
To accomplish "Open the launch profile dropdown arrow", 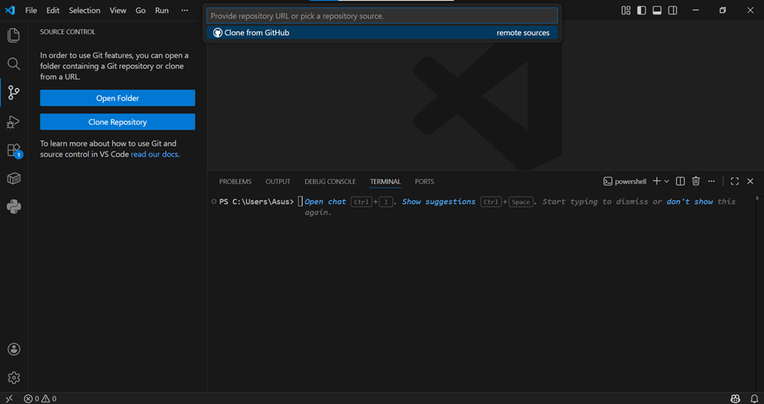I will 667,182.
